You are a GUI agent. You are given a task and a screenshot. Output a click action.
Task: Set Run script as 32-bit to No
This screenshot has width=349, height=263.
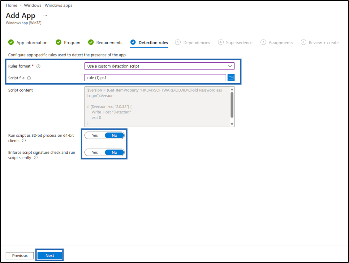114,136
